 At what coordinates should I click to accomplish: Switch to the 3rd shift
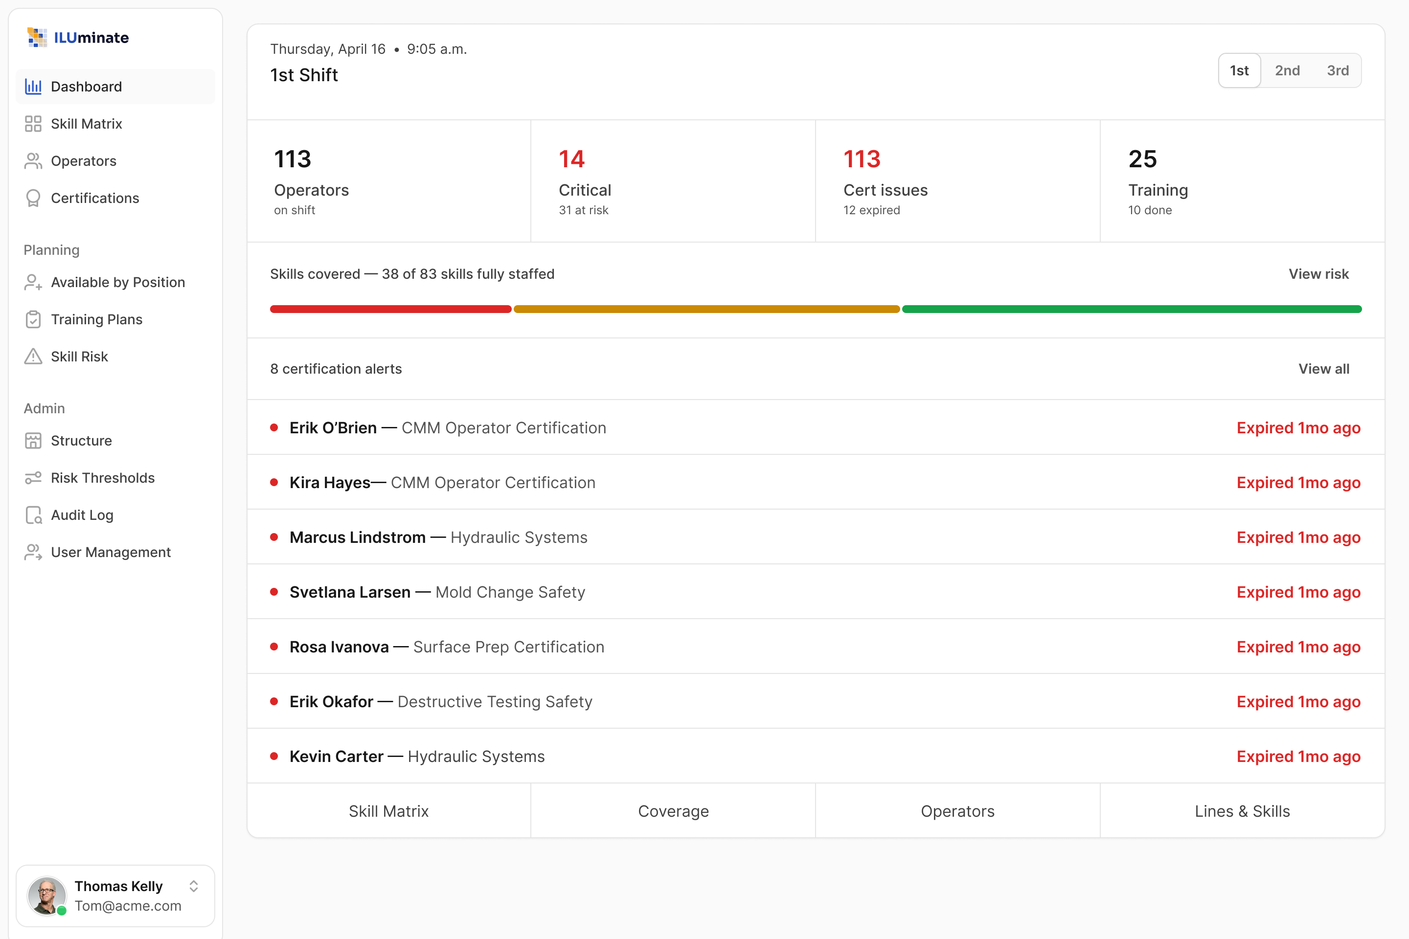pos(1338,70)
